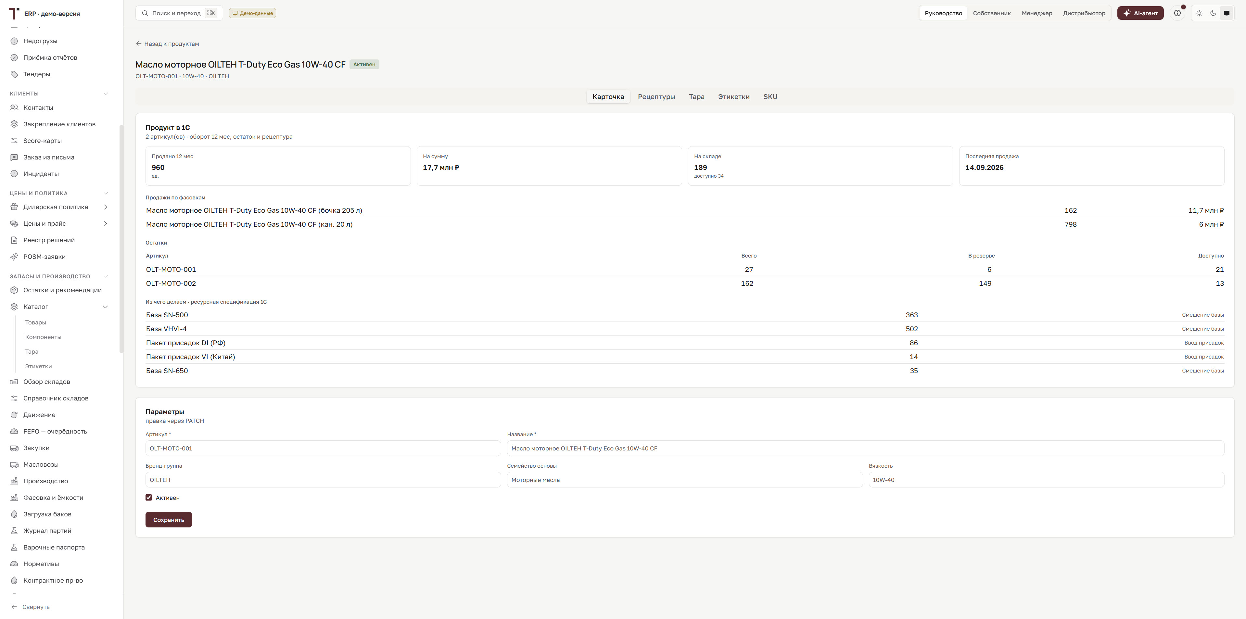
Task: Focus the Артикул input field
Action: tap(323, 448)
